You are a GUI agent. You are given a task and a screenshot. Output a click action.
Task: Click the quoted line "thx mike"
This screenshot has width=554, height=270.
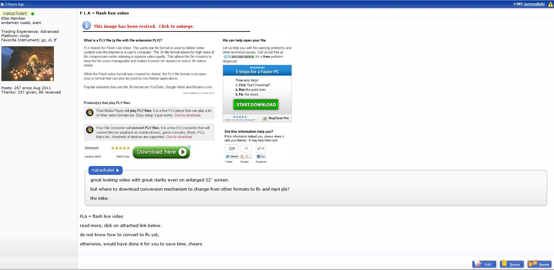click(x=99, y=198)
